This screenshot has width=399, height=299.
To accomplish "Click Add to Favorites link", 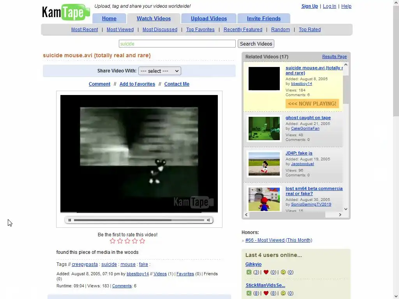I will coord(137,84).
